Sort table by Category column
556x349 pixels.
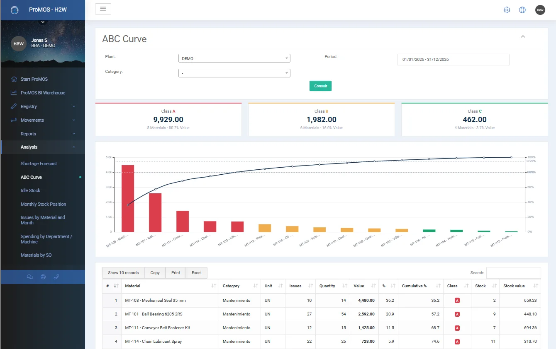pyautogui.click(x=240, y=286)
